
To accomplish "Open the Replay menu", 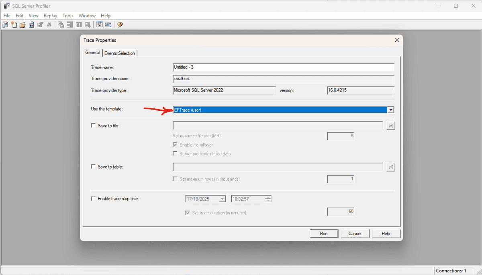I will pyautogui.click(x=50, y=15).
